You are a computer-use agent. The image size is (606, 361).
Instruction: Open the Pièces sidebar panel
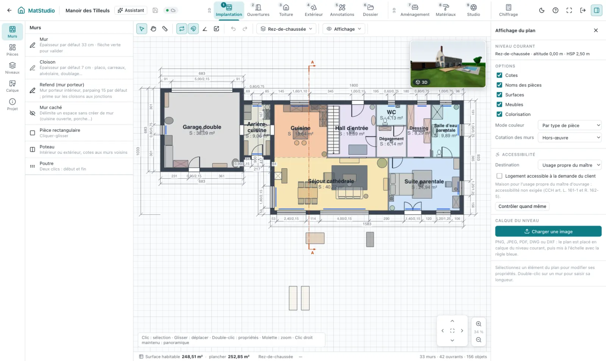click(x=12, y=50)
